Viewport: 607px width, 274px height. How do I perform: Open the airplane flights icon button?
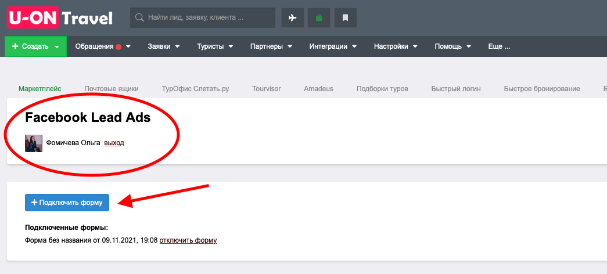293,18
